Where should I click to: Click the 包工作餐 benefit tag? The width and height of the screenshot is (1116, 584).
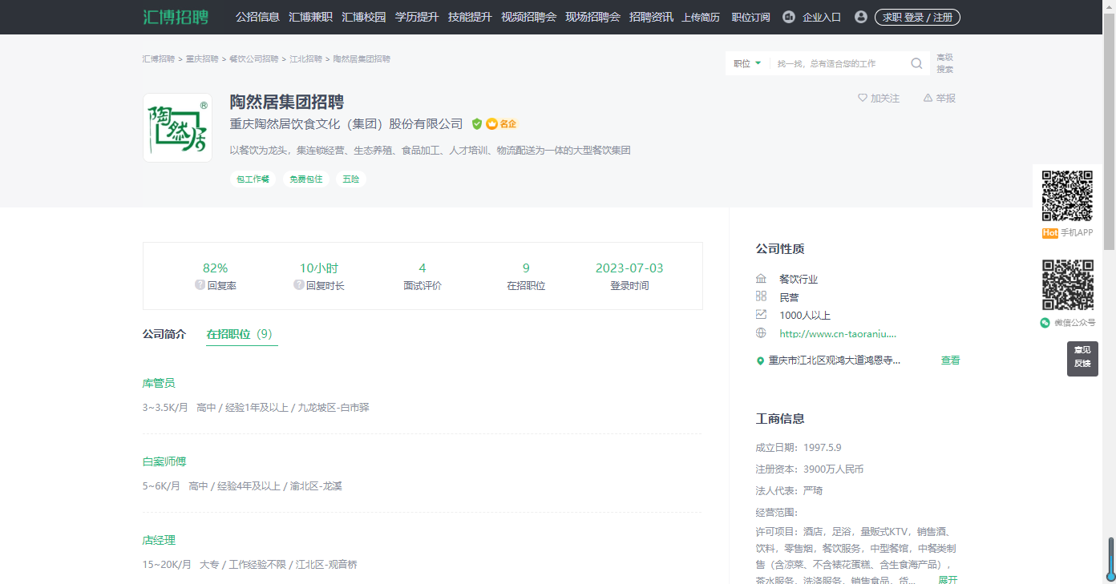coord(253,179)
